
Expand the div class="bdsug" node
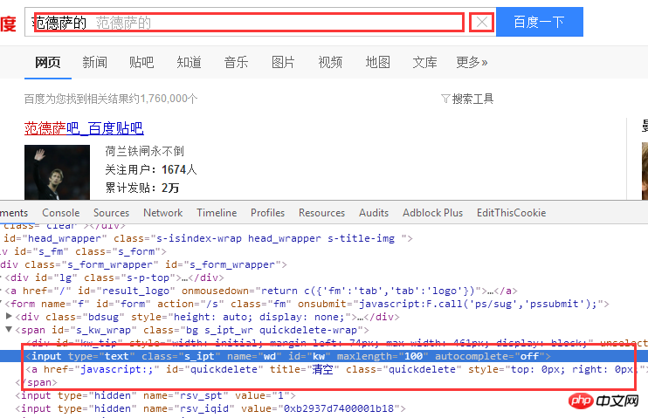pos(9,317)
